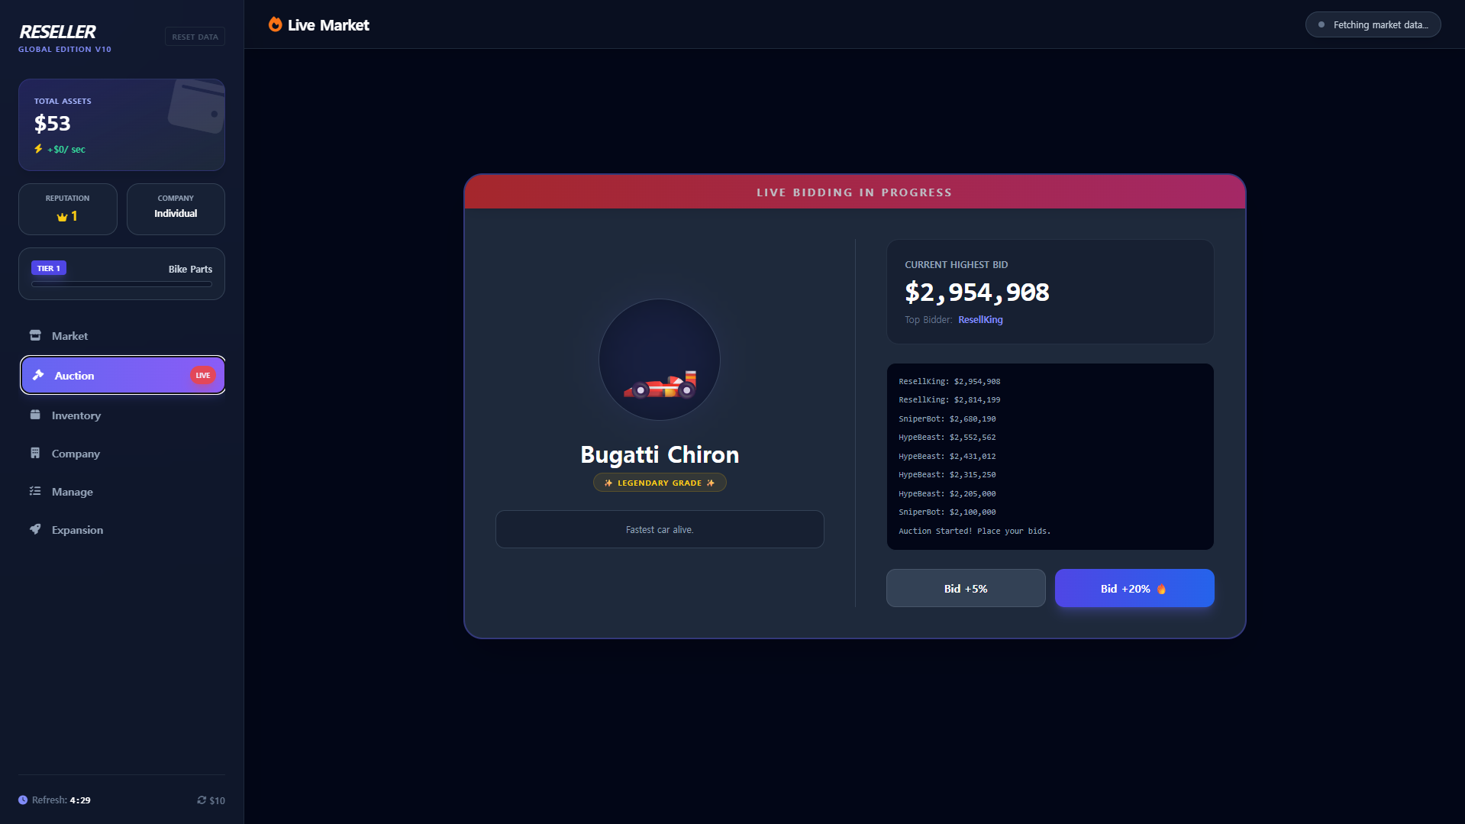This screenshot has width=1465, height=824.
Task: Click the log entry 'SniperBot: $2,100,000'
Action: click(x=947, y=512)
